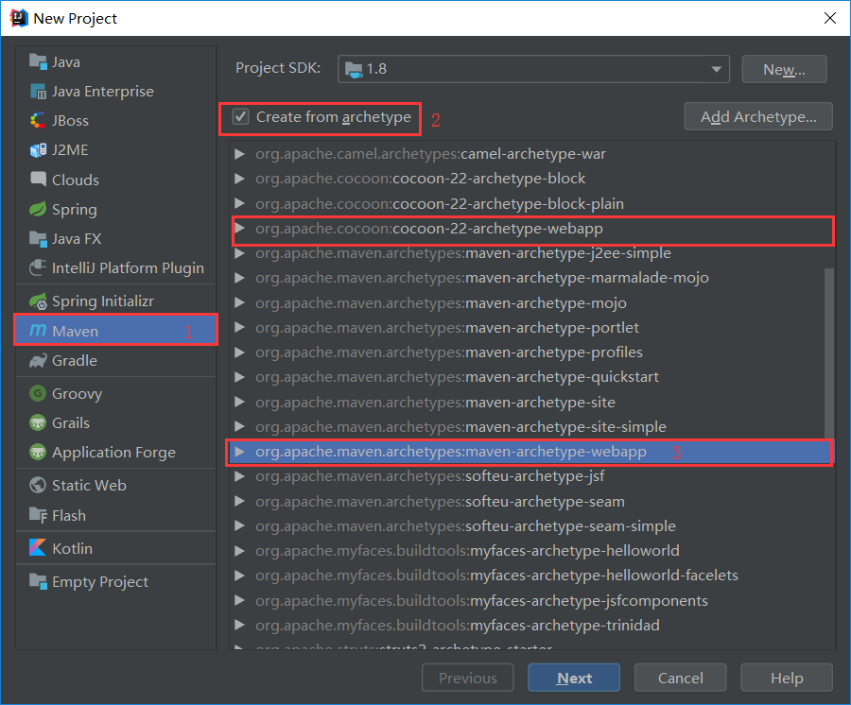The height and width of the screenshot is (705, 851).
Task: Expand the maven-archetype-webapp node
Action: coord(239,451)
